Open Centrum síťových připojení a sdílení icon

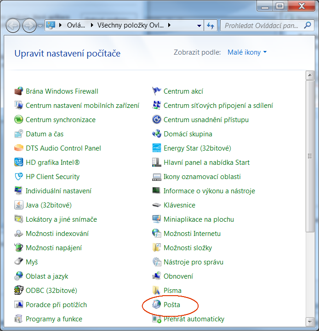pyautogui.click(x=157, y=105)
